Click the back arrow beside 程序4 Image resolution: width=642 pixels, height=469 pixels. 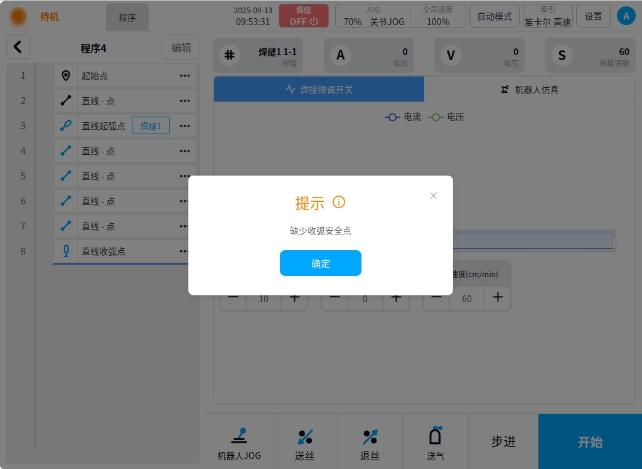tap(18, 47)
